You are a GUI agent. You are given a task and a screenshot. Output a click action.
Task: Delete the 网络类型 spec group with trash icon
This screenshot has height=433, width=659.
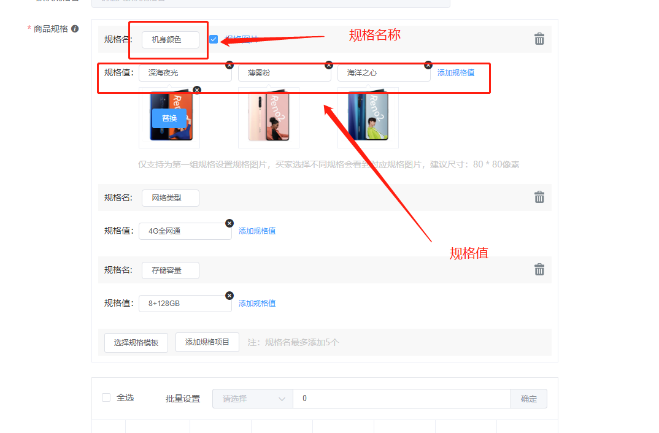pos(539,197)
